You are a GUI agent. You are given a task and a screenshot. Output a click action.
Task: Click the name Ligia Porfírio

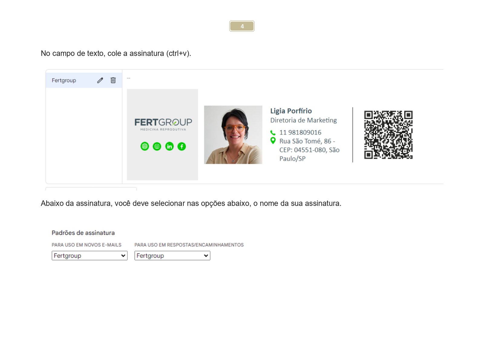click(x=291, y=111)
